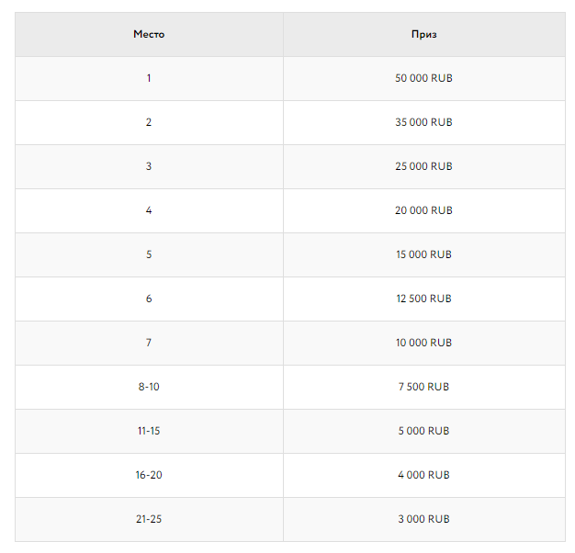
Task: Select the 10 000 RUB prize cell
Action: [423, 343]
